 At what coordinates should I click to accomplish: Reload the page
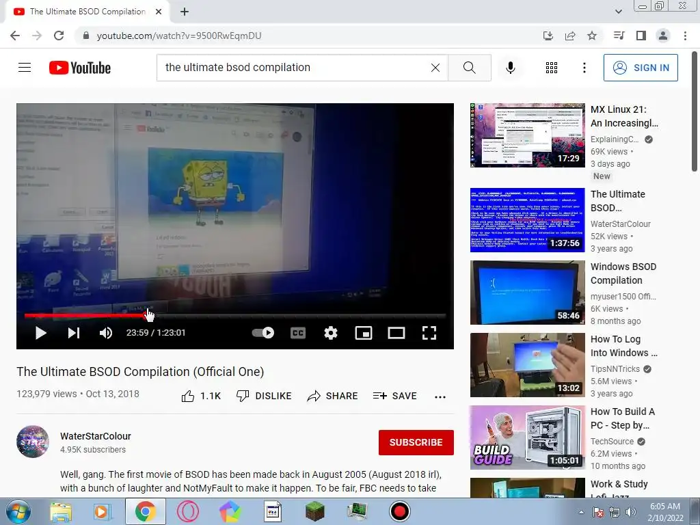pos(59,36)
